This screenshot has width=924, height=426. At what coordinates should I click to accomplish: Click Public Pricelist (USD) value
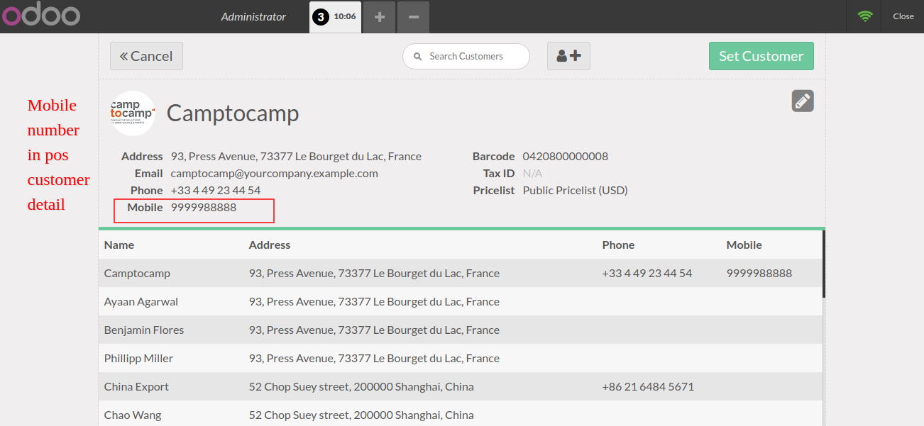(576, 191)
